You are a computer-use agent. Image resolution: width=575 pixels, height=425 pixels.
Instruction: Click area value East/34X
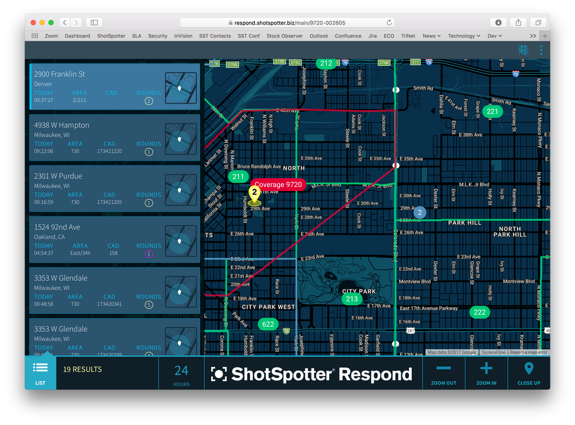pyautogui.click(x=80, y=253)
